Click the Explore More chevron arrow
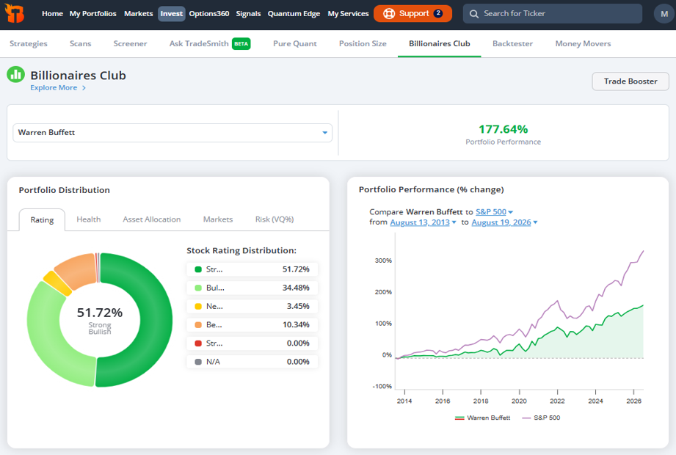676x455 pixels. pos(84,88)
